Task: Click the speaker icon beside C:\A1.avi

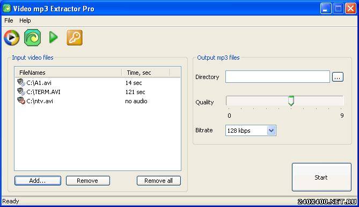Action: click(x=21, y=83)
